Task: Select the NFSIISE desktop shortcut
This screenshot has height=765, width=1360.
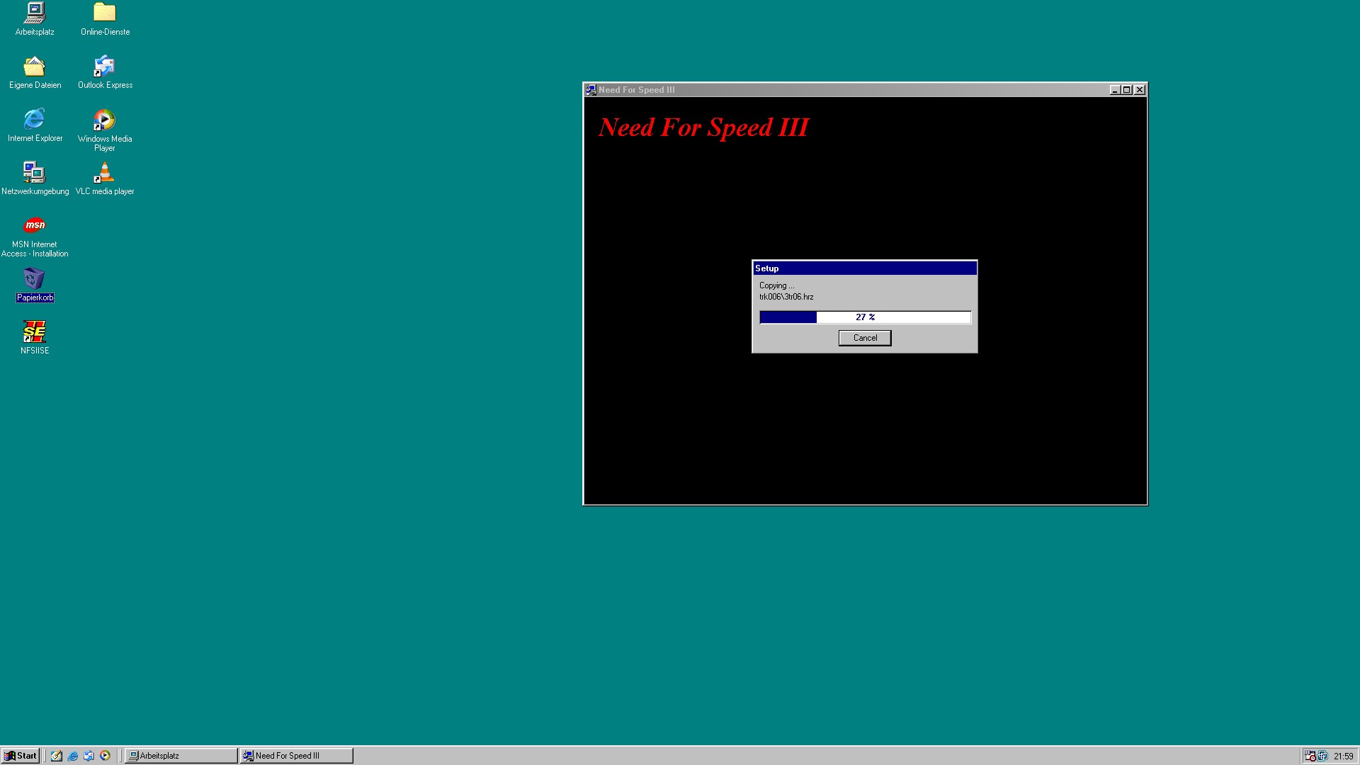Action: click(34, 331)
